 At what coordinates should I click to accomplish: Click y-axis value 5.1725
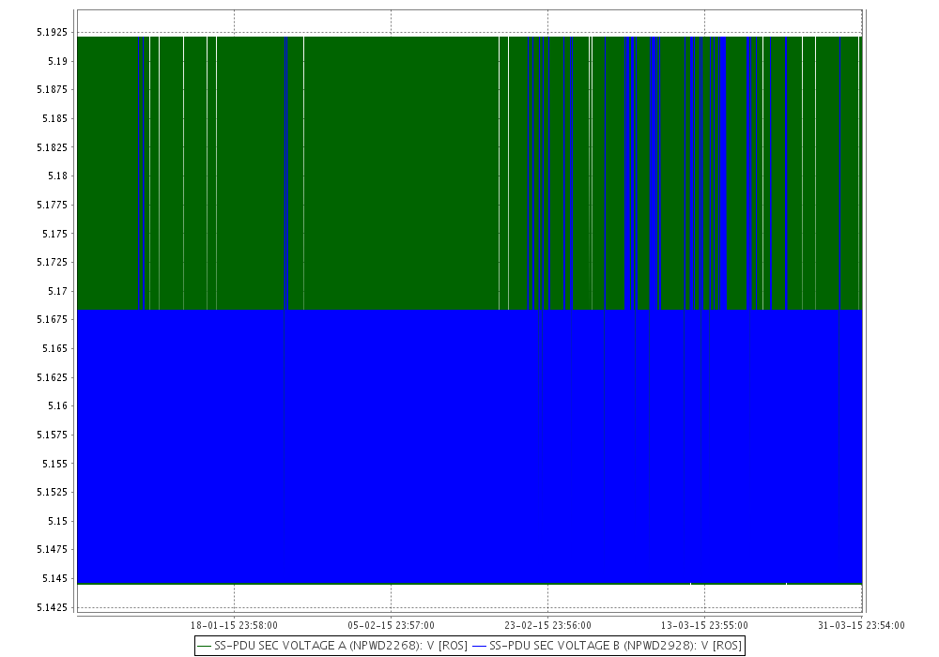click(x=52, y=262)
